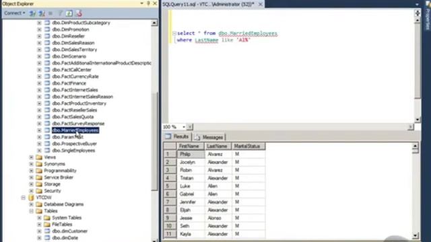
Task: Select dbo.FactResellerSales table
Action: tap(75, 110)
